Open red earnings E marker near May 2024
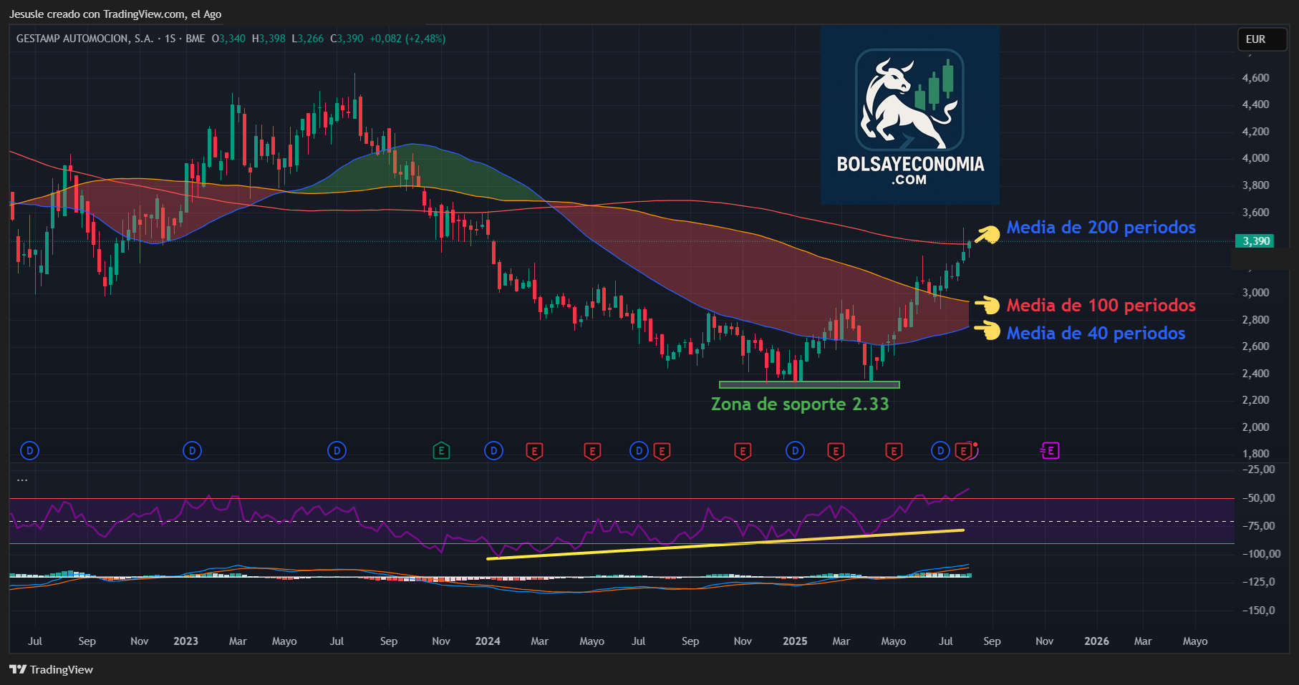 coord(591,451)
